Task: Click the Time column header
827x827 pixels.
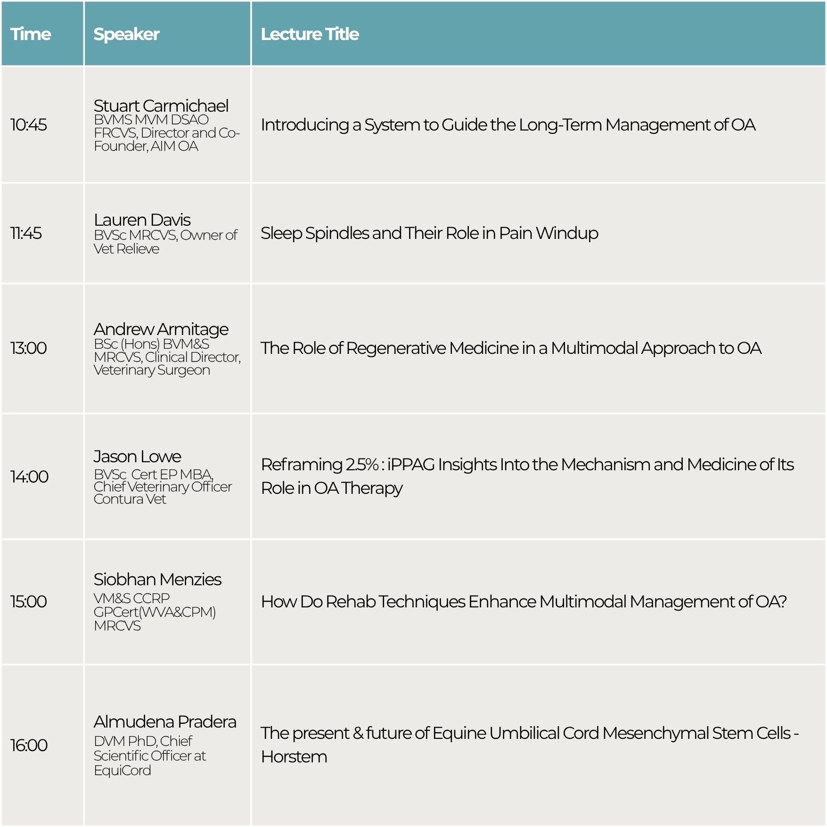Action: [x=31, y=34]
